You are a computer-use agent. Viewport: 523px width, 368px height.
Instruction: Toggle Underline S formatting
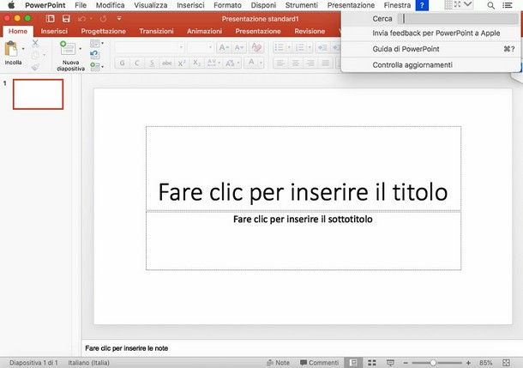[x=152, y=63]
